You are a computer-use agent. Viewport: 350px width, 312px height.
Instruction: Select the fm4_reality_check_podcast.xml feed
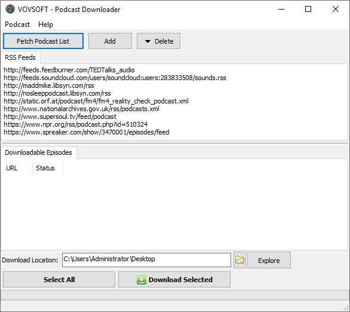96,101
